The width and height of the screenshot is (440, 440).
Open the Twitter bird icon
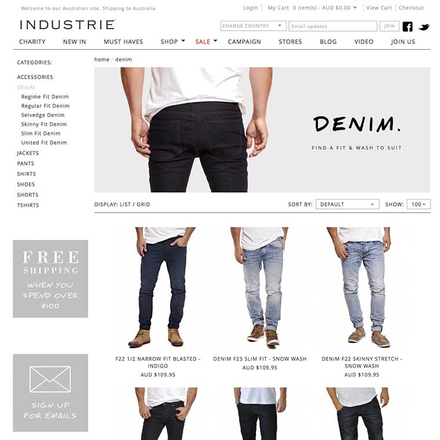click(424, 27)
